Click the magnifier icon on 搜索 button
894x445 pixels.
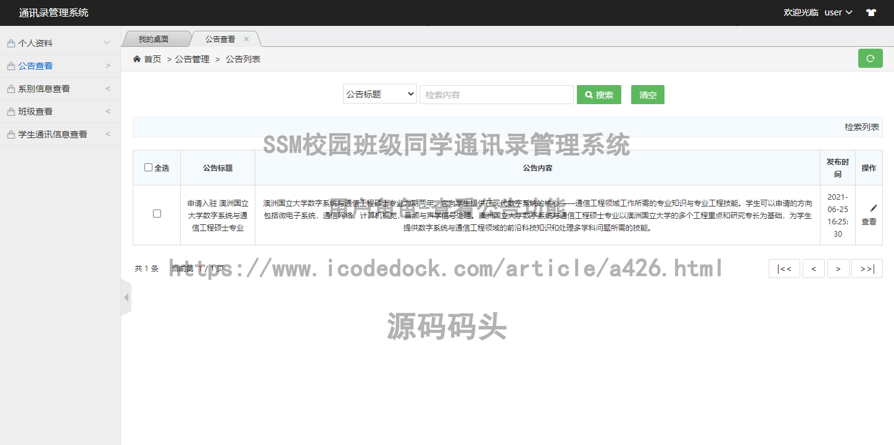588,94
